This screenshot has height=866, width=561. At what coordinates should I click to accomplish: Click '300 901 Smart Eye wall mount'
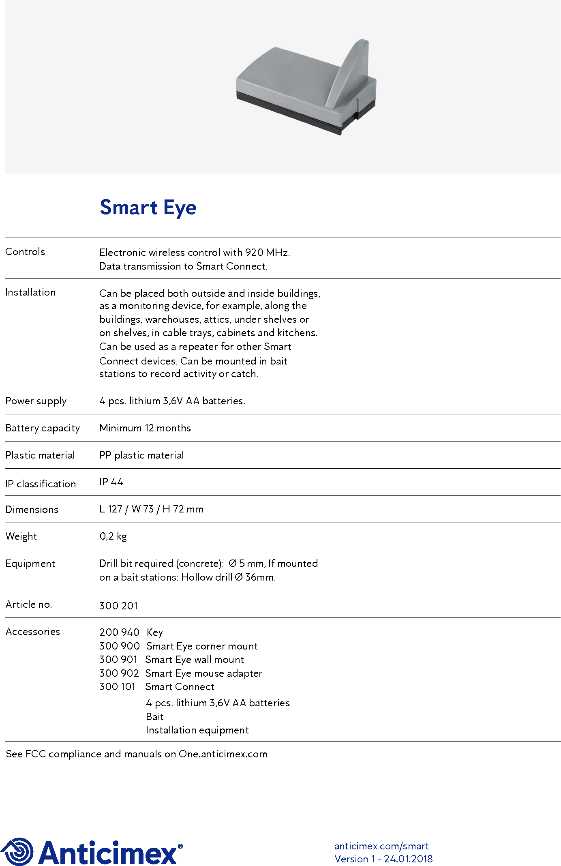click(172, 660)
